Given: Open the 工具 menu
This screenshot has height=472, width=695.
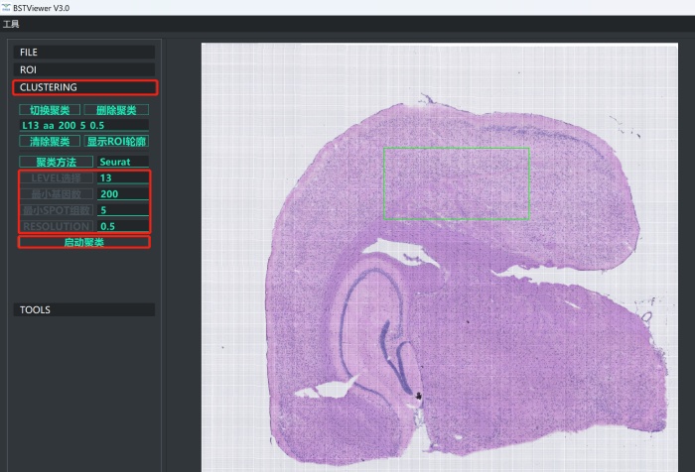Looking at the screenshot, I should coord(11,23).
